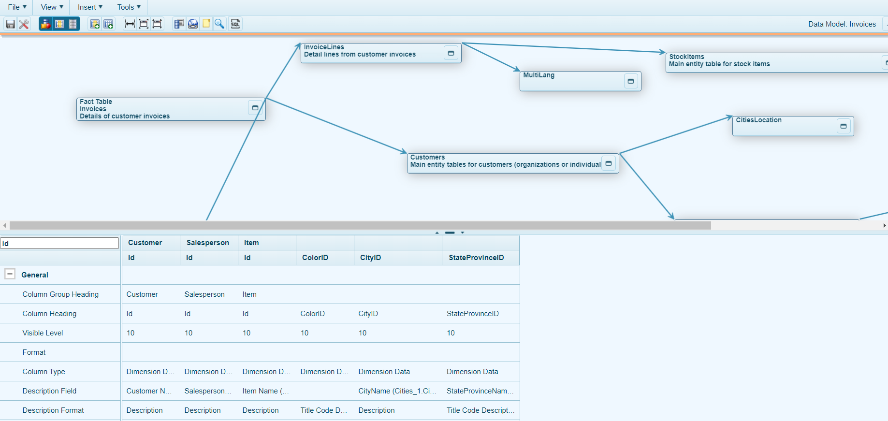Click the Save floppy disk icon
The width and height of the screenshot is (888, 421).
pyautogui.click(x=10, y=24)
